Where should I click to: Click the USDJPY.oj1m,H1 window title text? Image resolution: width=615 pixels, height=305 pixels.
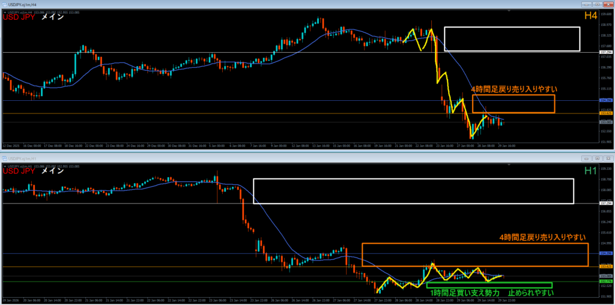pos(21,159)
